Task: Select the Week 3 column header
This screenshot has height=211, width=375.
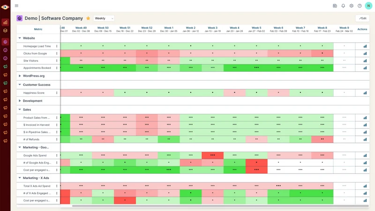Action: 213,29
